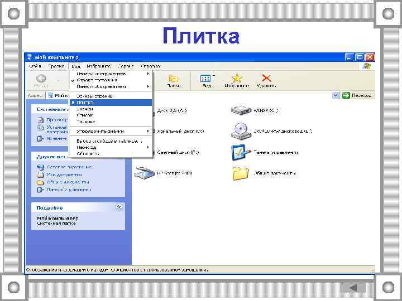The height and width of the screenshot is (301, 402).
Task: Expand Explorer bars (Панели обозревателя) submenu
Action: [111, 86]
